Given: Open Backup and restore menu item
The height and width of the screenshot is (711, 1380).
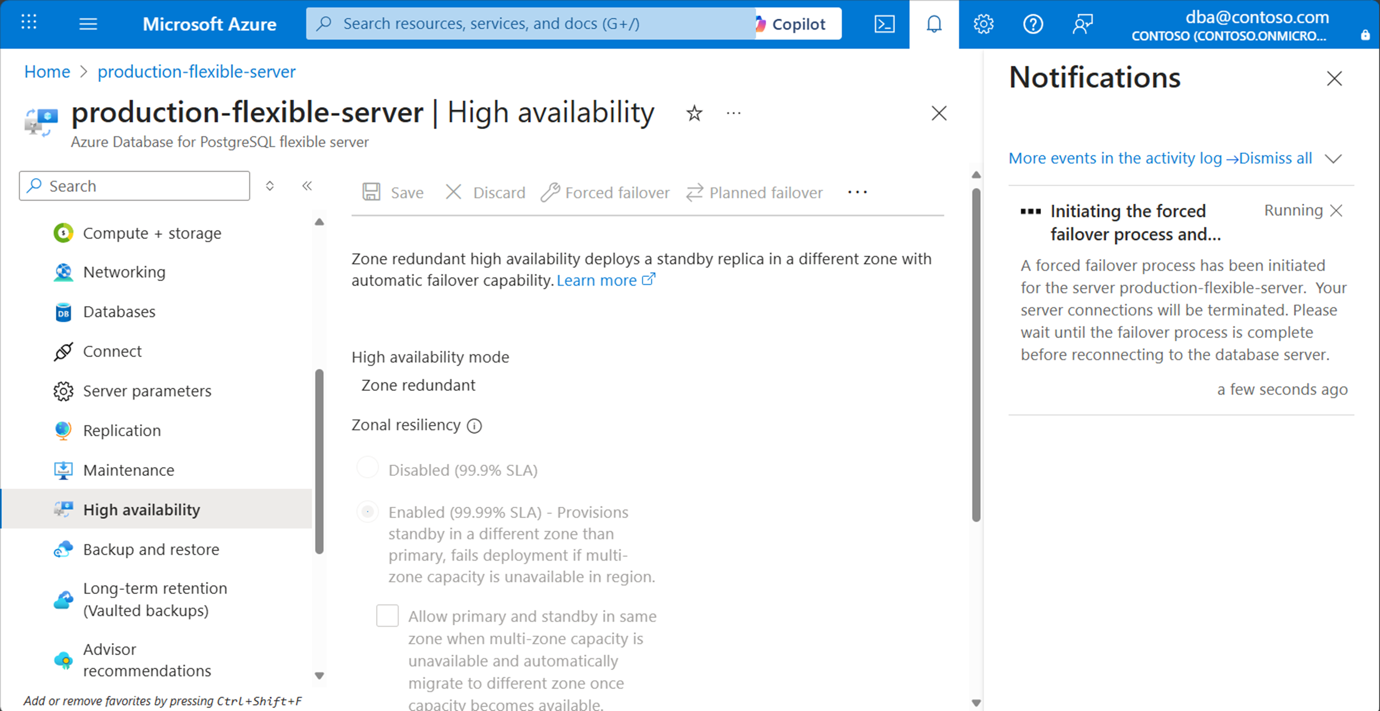Looking at the screenshot, I should click(x=150, y=549).
